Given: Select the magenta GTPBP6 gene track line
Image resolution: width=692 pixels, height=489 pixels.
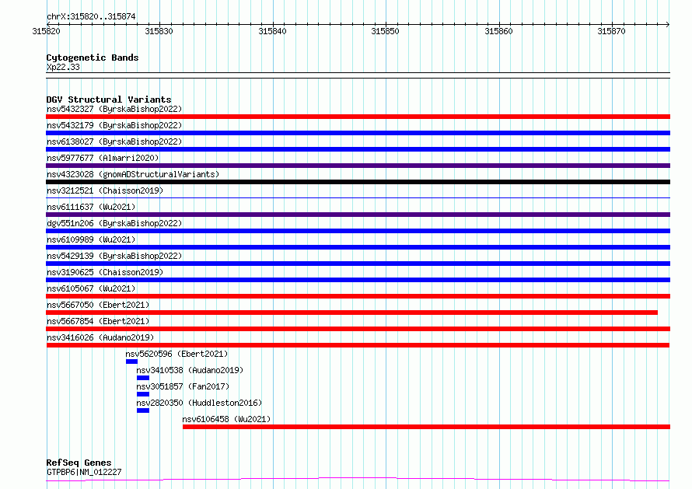Looking at the screenshot, I should [358, 480].
